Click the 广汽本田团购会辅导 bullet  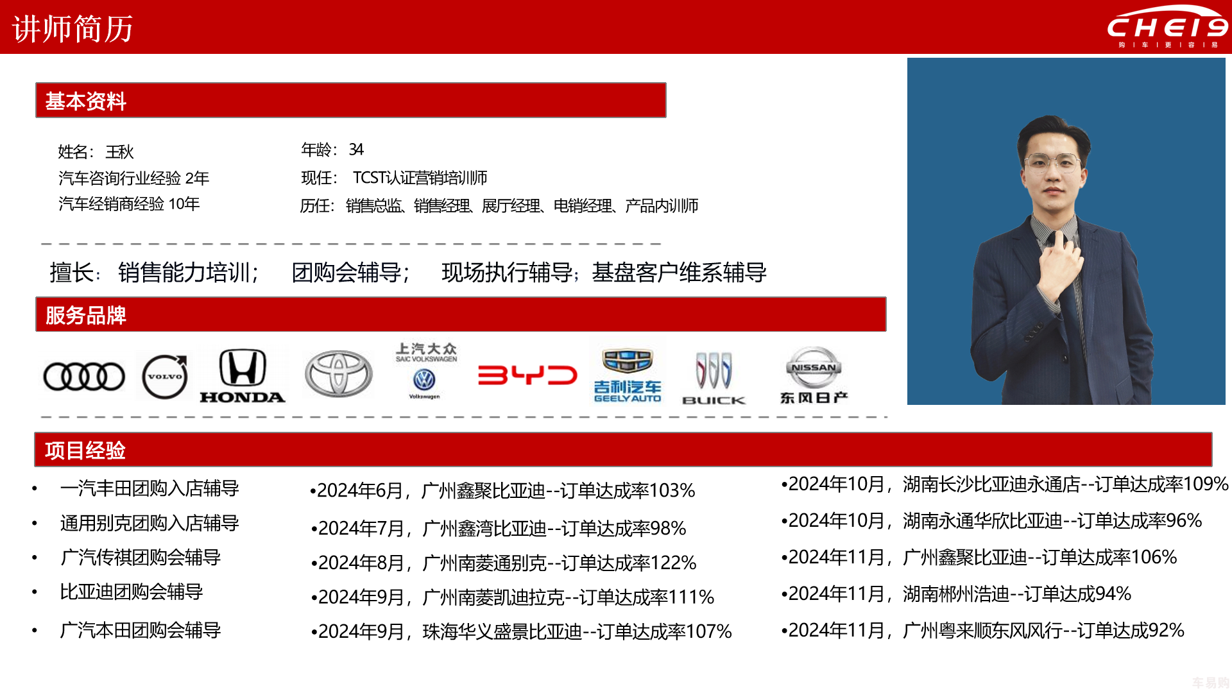coord(141,630)
